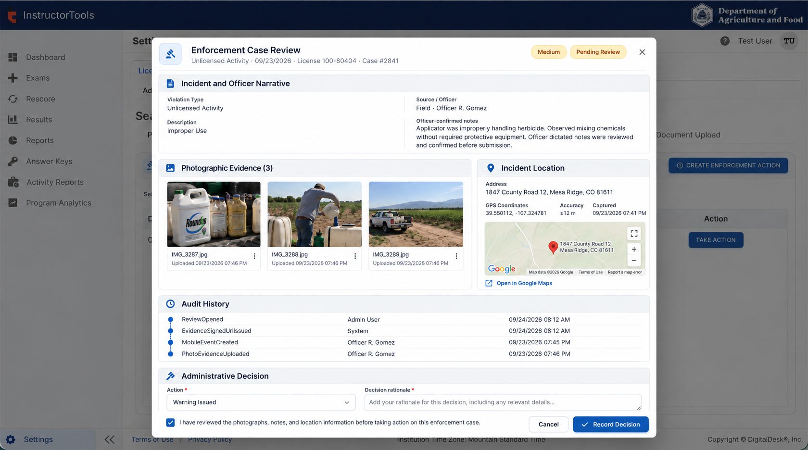Click the Medium severity badge
This screenshot has width=808, height=450.
(549, 52)
